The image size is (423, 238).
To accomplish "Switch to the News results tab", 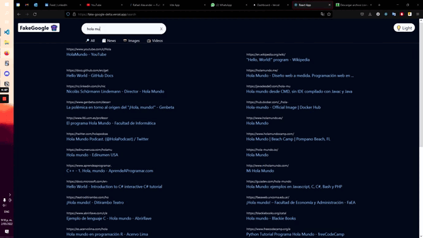I will point(109,40).
